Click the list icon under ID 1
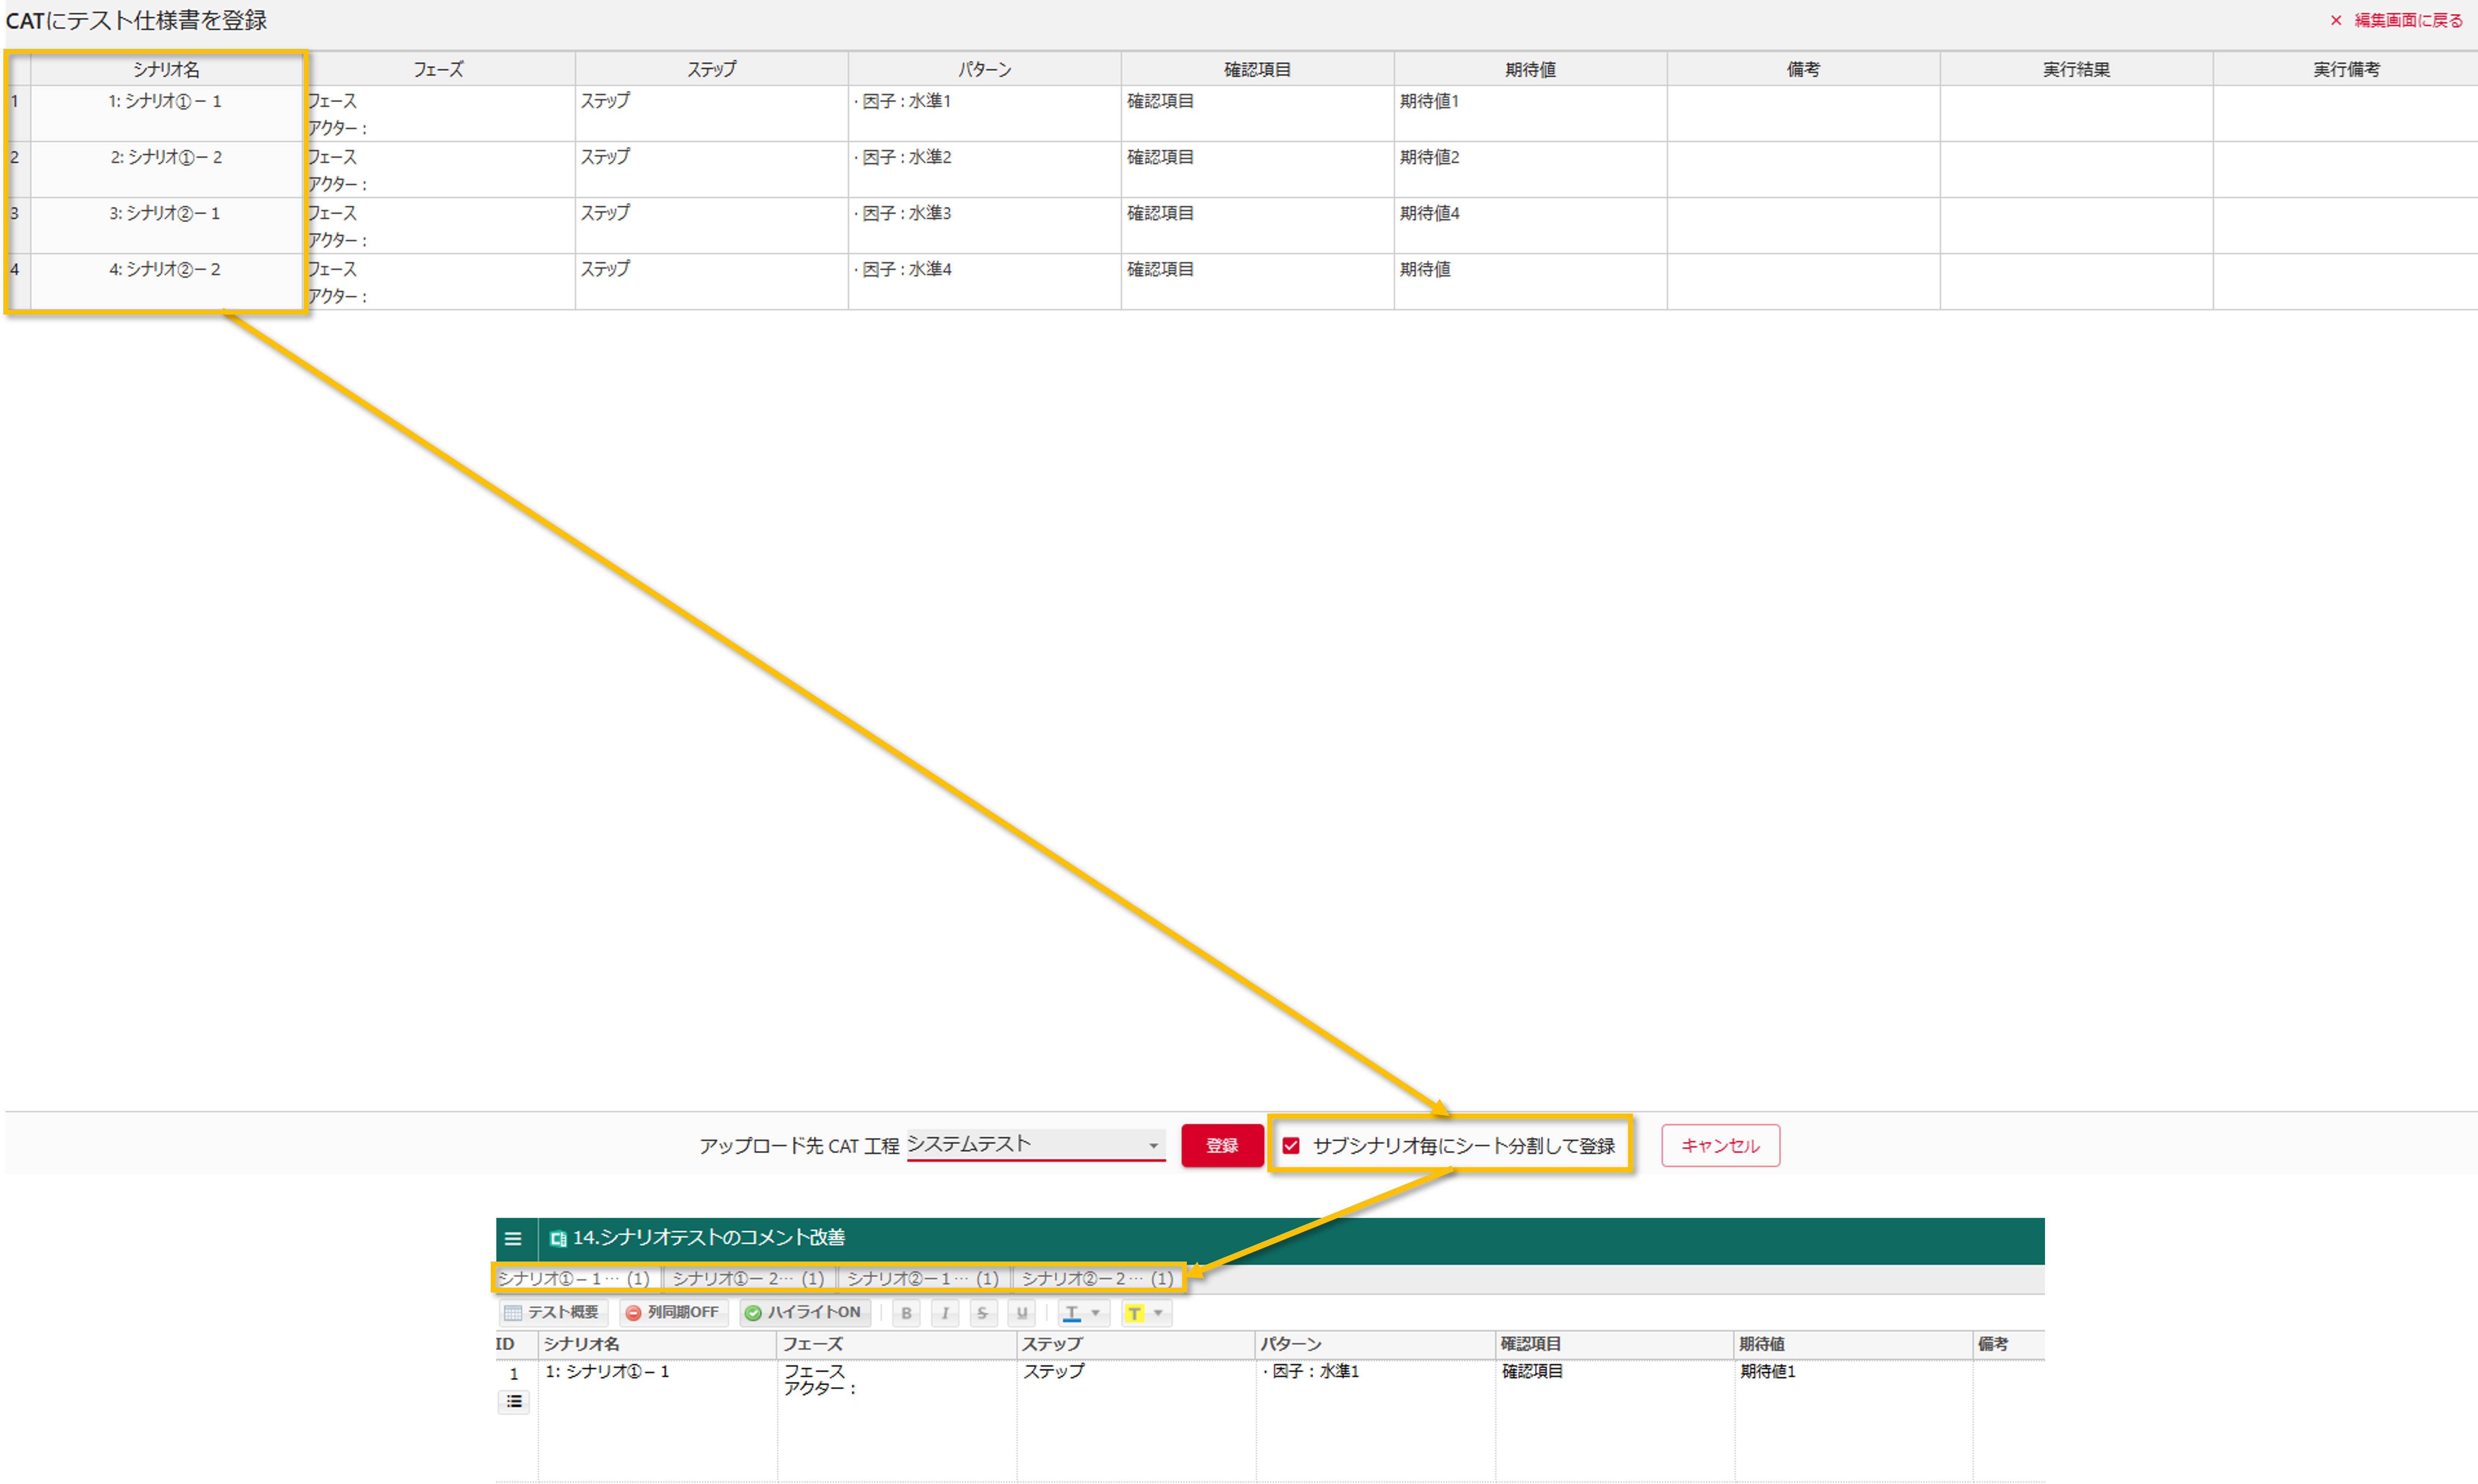The height and width of the screenshot is (1484, 2478). click(x=514, y=1402)
